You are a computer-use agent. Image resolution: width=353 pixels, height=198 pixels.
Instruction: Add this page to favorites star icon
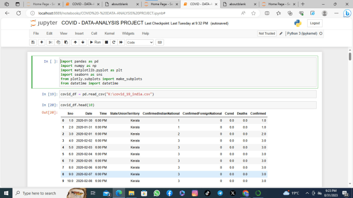pos(253,13)
